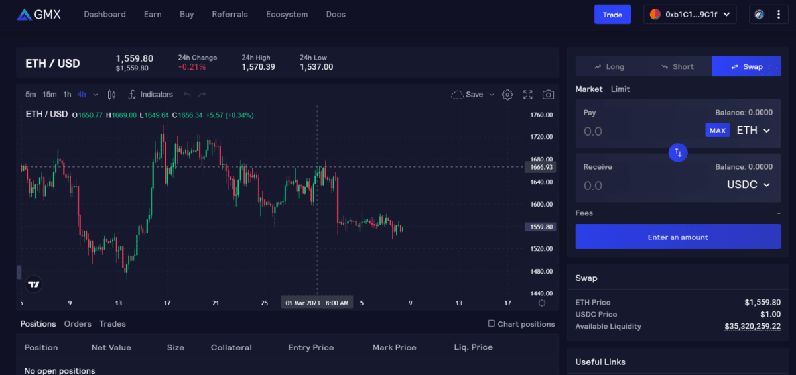Open the Positions tab
The height and width of the screenshot is (375, 796).
(38, 324)
